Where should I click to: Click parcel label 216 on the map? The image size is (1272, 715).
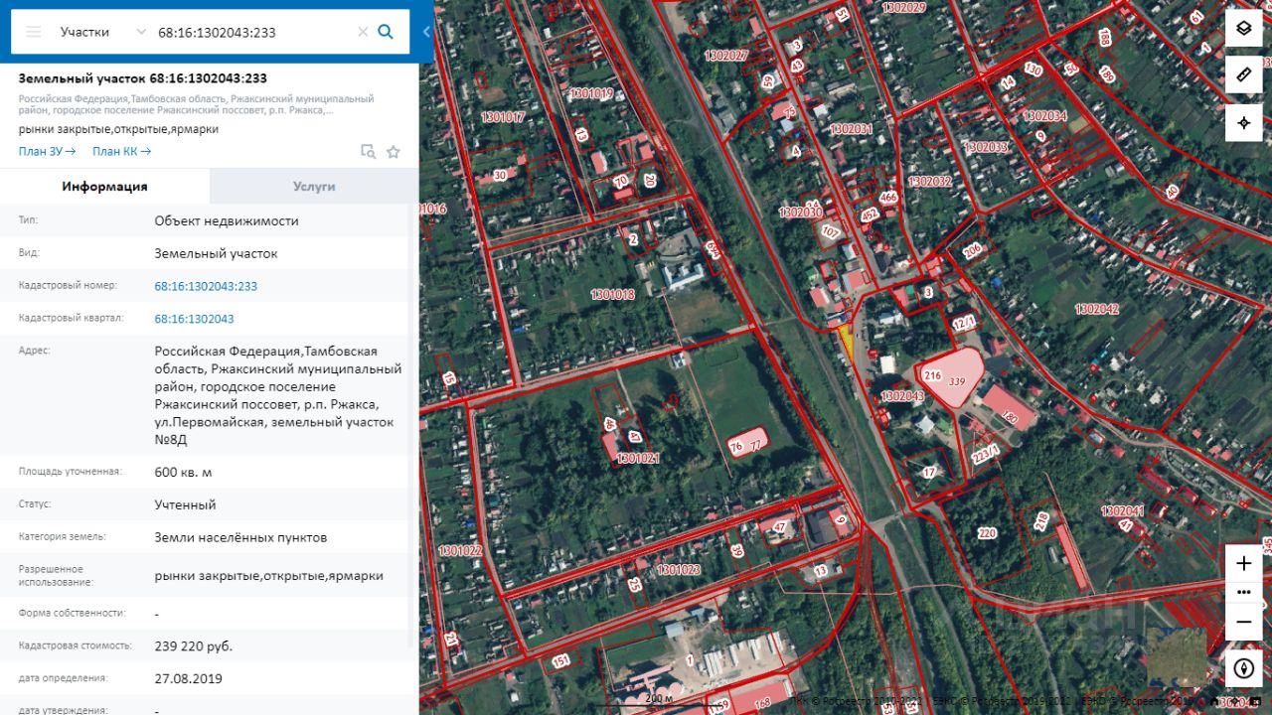[932, 376]
